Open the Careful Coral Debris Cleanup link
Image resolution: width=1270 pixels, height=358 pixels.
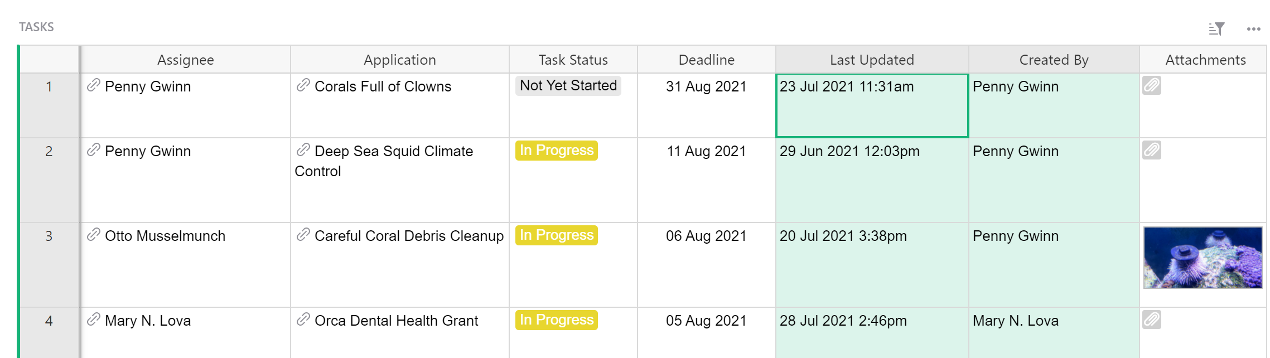point(408,236)
